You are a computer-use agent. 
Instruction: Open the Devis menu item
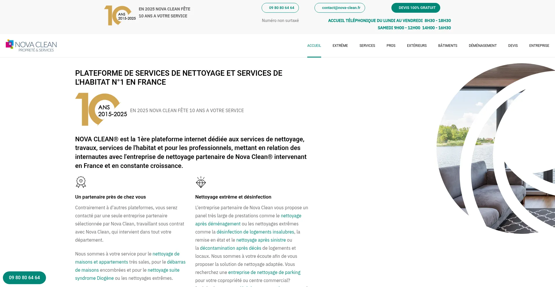[x=513, y=46]
